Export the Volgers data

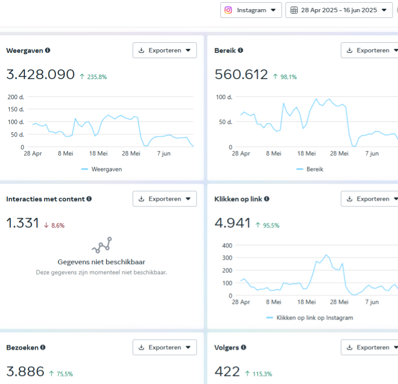[x=370, y=347]
